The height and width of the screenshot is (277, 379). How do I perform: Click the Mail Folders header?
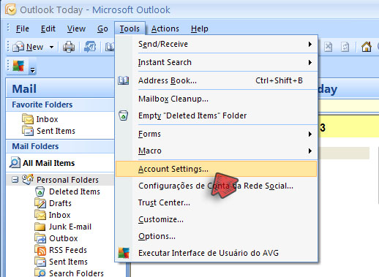click(x=60, y=146)
